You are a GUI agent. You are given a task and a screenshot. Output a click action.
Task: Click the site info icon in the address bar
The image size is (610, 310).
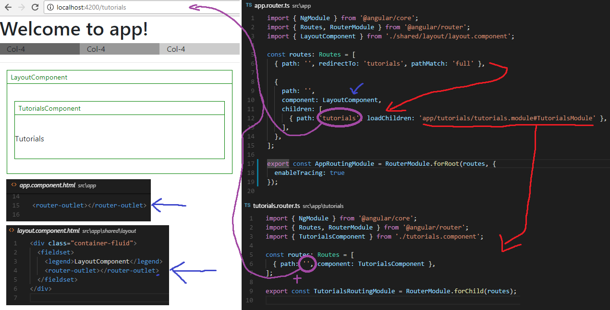(51, 7)
